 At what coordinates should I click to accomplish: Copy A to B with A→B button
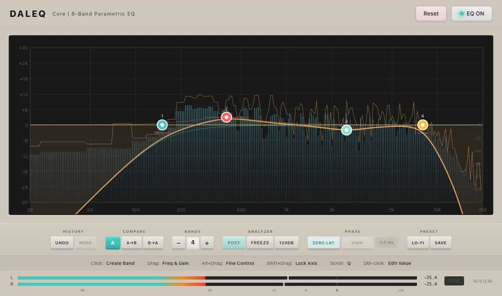pyautogui.click(x=131, y=243)
